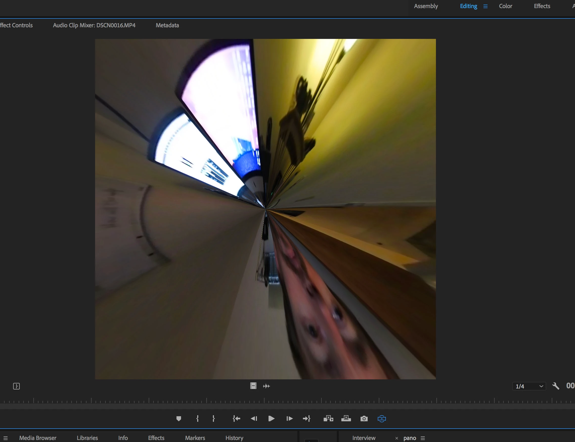Click the Mark Out bracket icon

click(213, 419)
